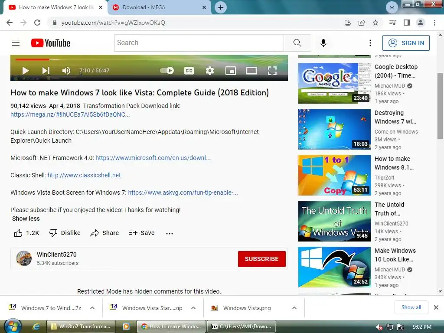Toggle closed captions CC button
Screen dimensions: 444x333
[x=189, y=71]
